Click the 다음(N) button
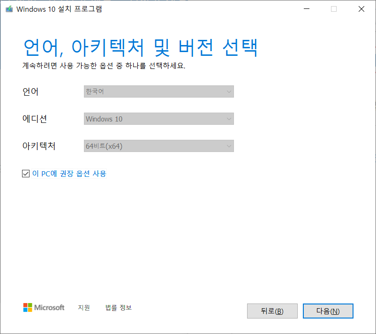 click(x=328, y=311)
